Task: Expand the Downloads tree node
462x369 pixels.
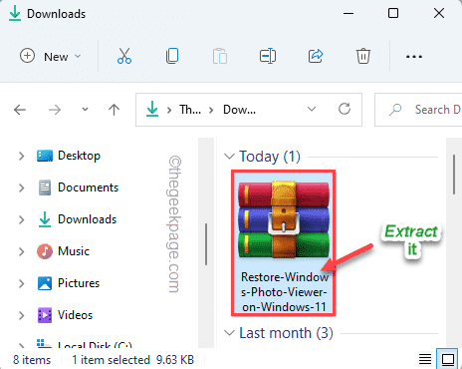Action: pyautogui.click(x=22, y=219)
